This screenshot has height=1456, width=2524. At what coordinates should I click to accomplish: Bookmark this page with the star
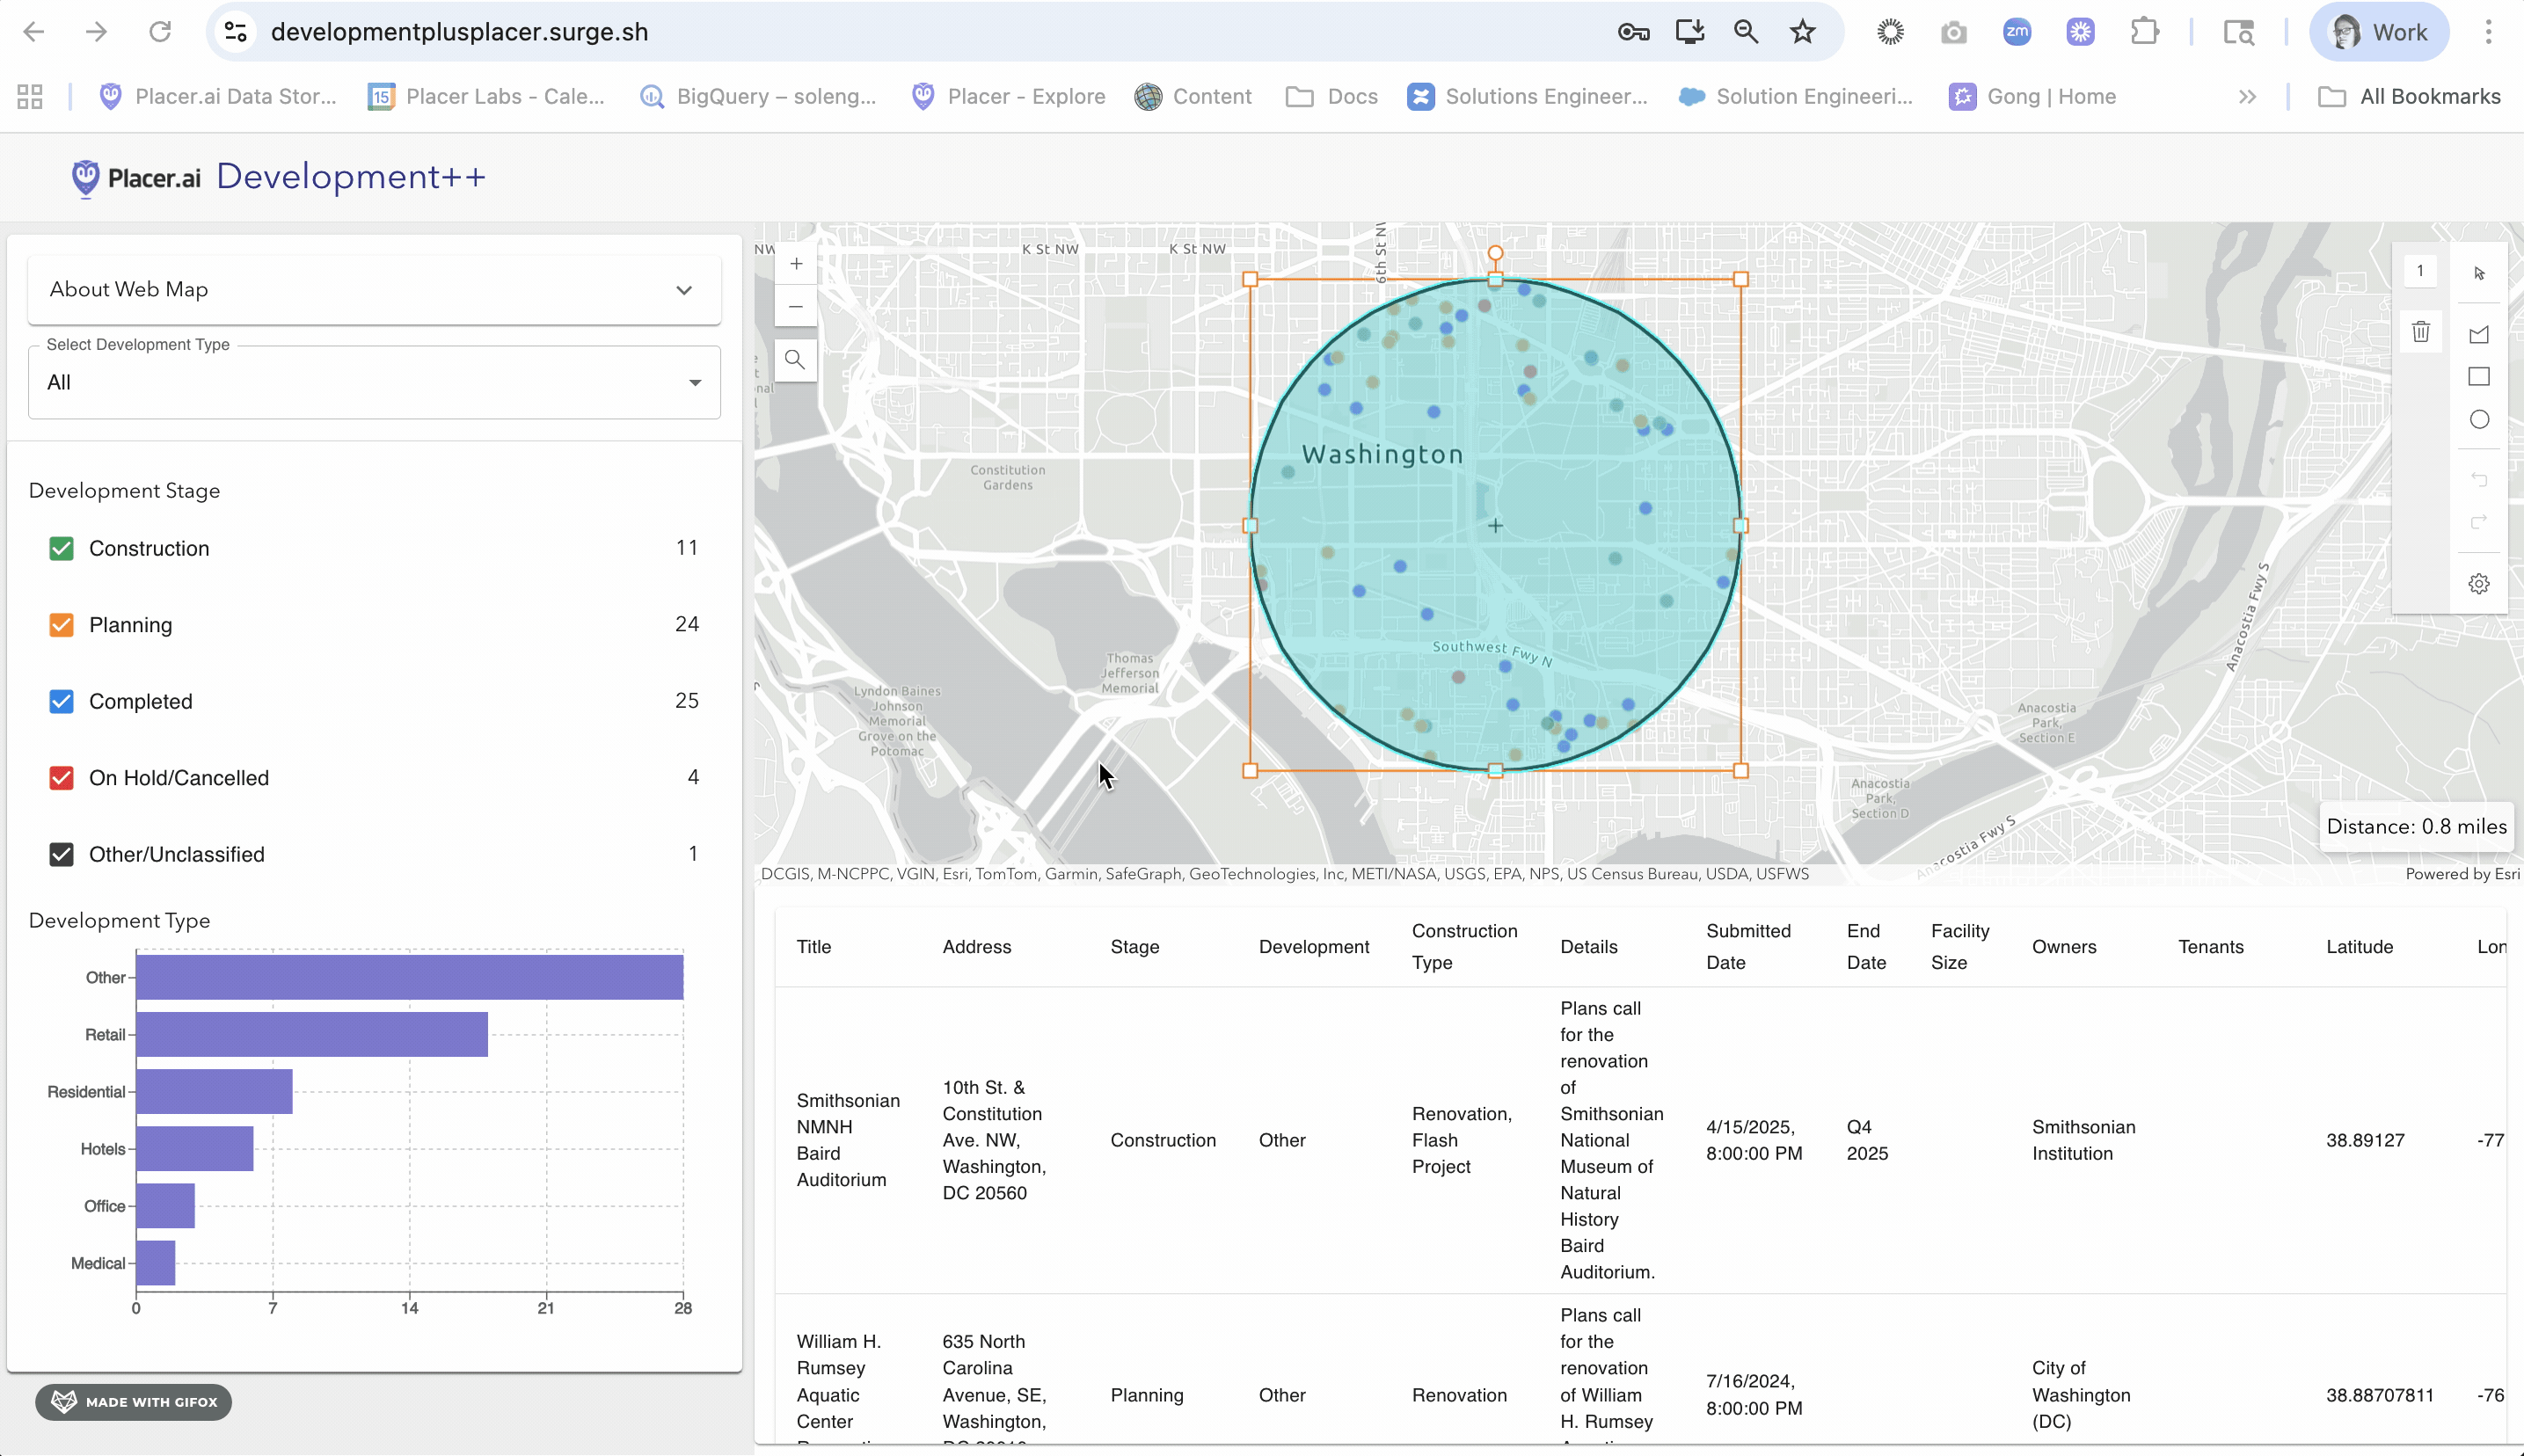[x=1802, y=32]
